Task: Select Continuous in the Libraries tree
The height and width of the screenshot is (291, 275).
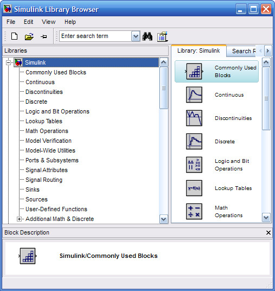Action: tap(40, 82)
